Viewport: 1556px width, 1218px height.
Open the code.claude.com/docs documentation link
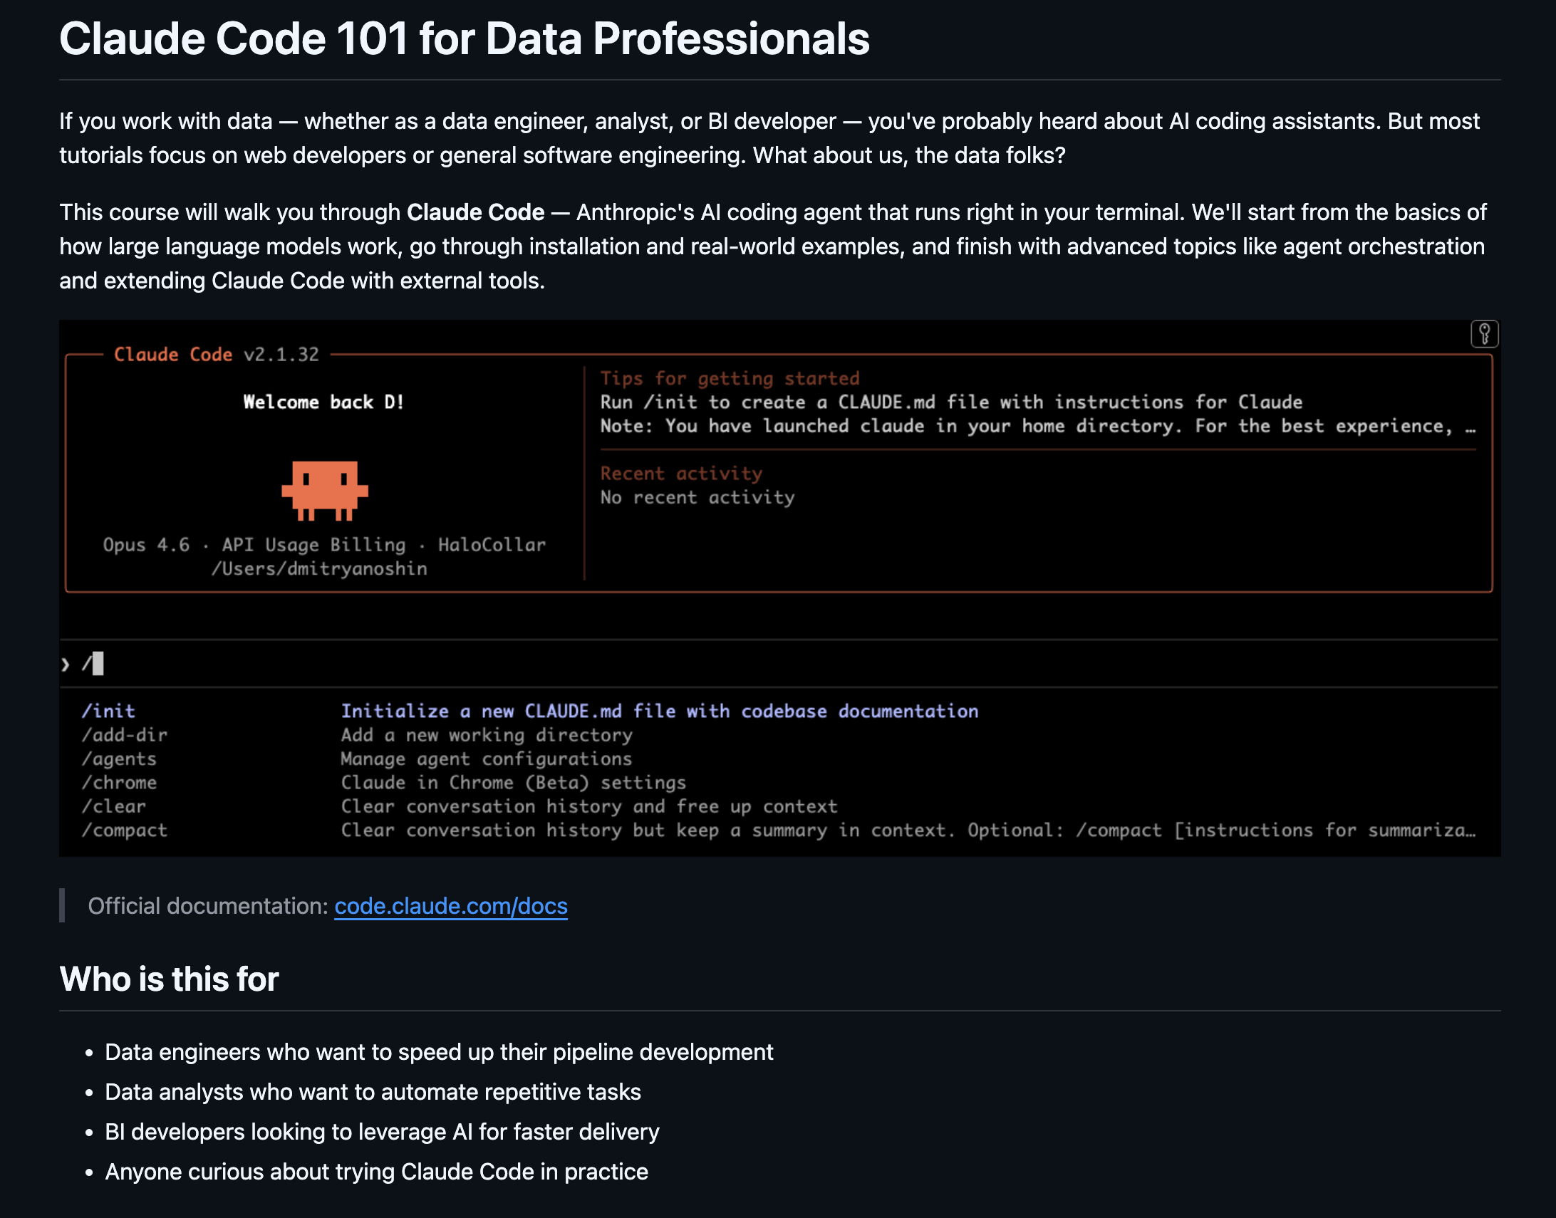click(x=451, y=905)
